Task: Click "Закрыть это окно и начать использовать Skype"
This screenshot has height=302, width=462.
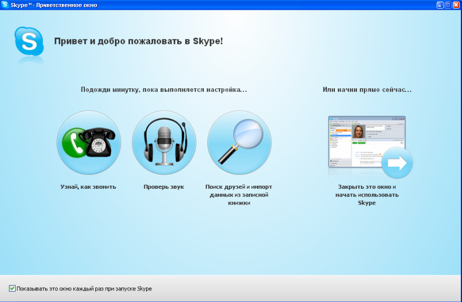Action: click(x=367, y=195)
